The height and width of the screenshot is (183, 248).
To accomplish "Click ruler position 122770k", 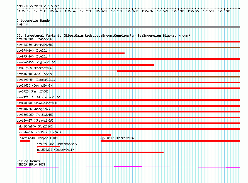I will click(163, 11).
